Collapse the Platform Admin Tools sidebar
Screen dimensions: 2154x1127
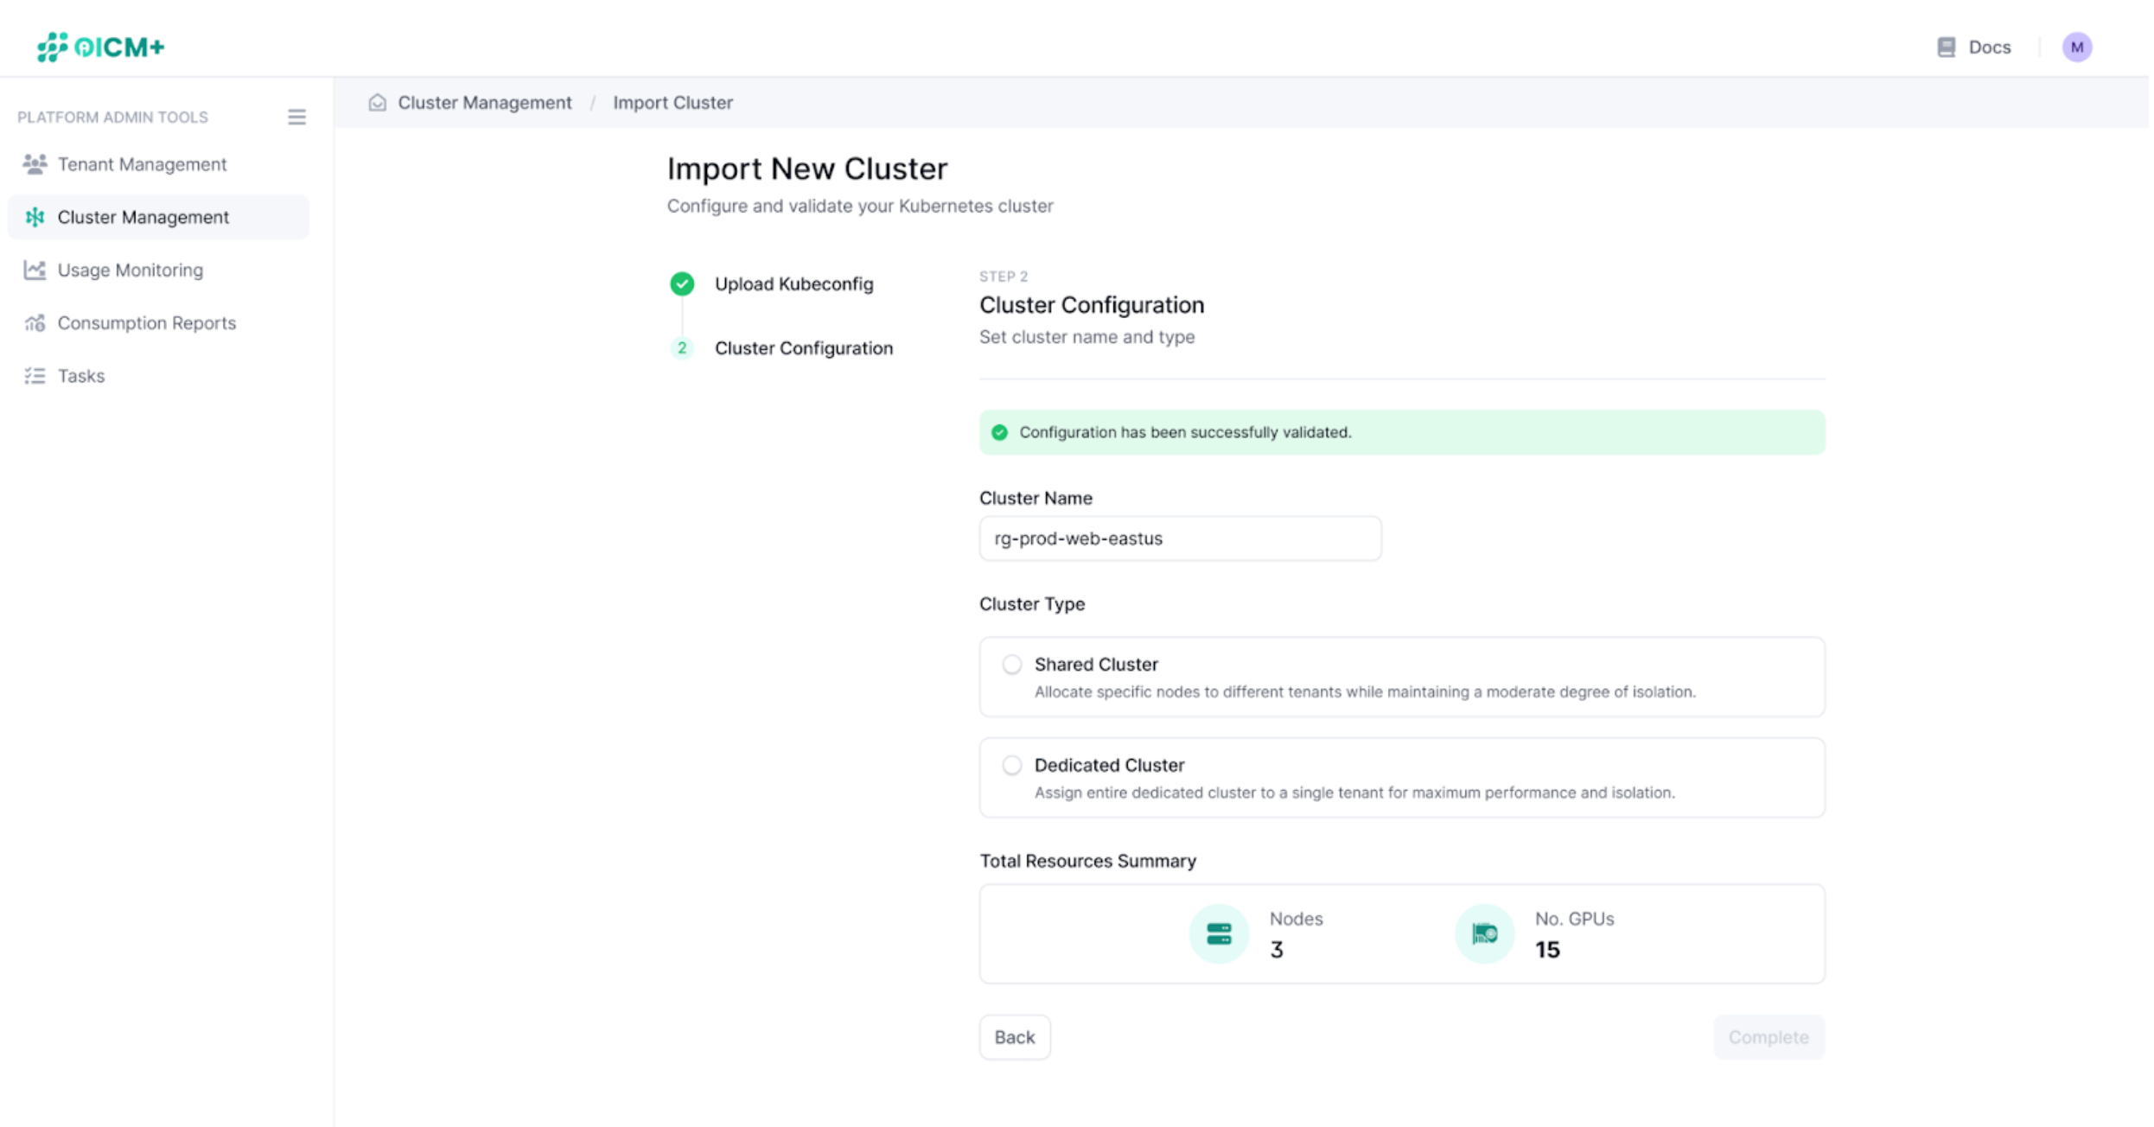[296, 117]
